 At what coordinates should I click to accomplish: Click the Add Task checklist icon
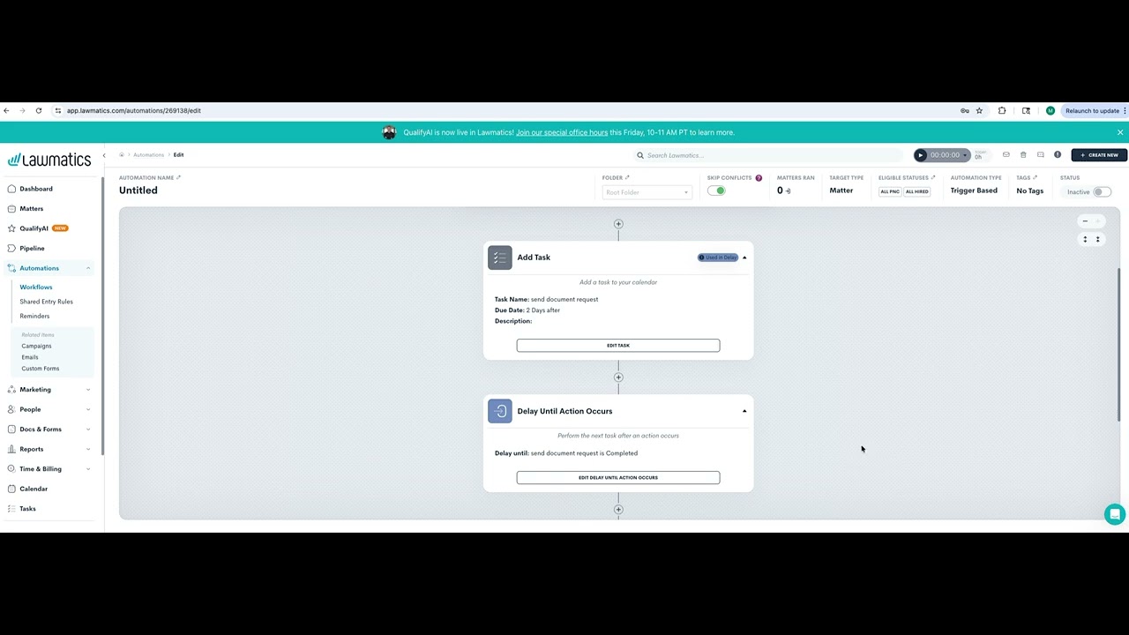tap(500, 258)
